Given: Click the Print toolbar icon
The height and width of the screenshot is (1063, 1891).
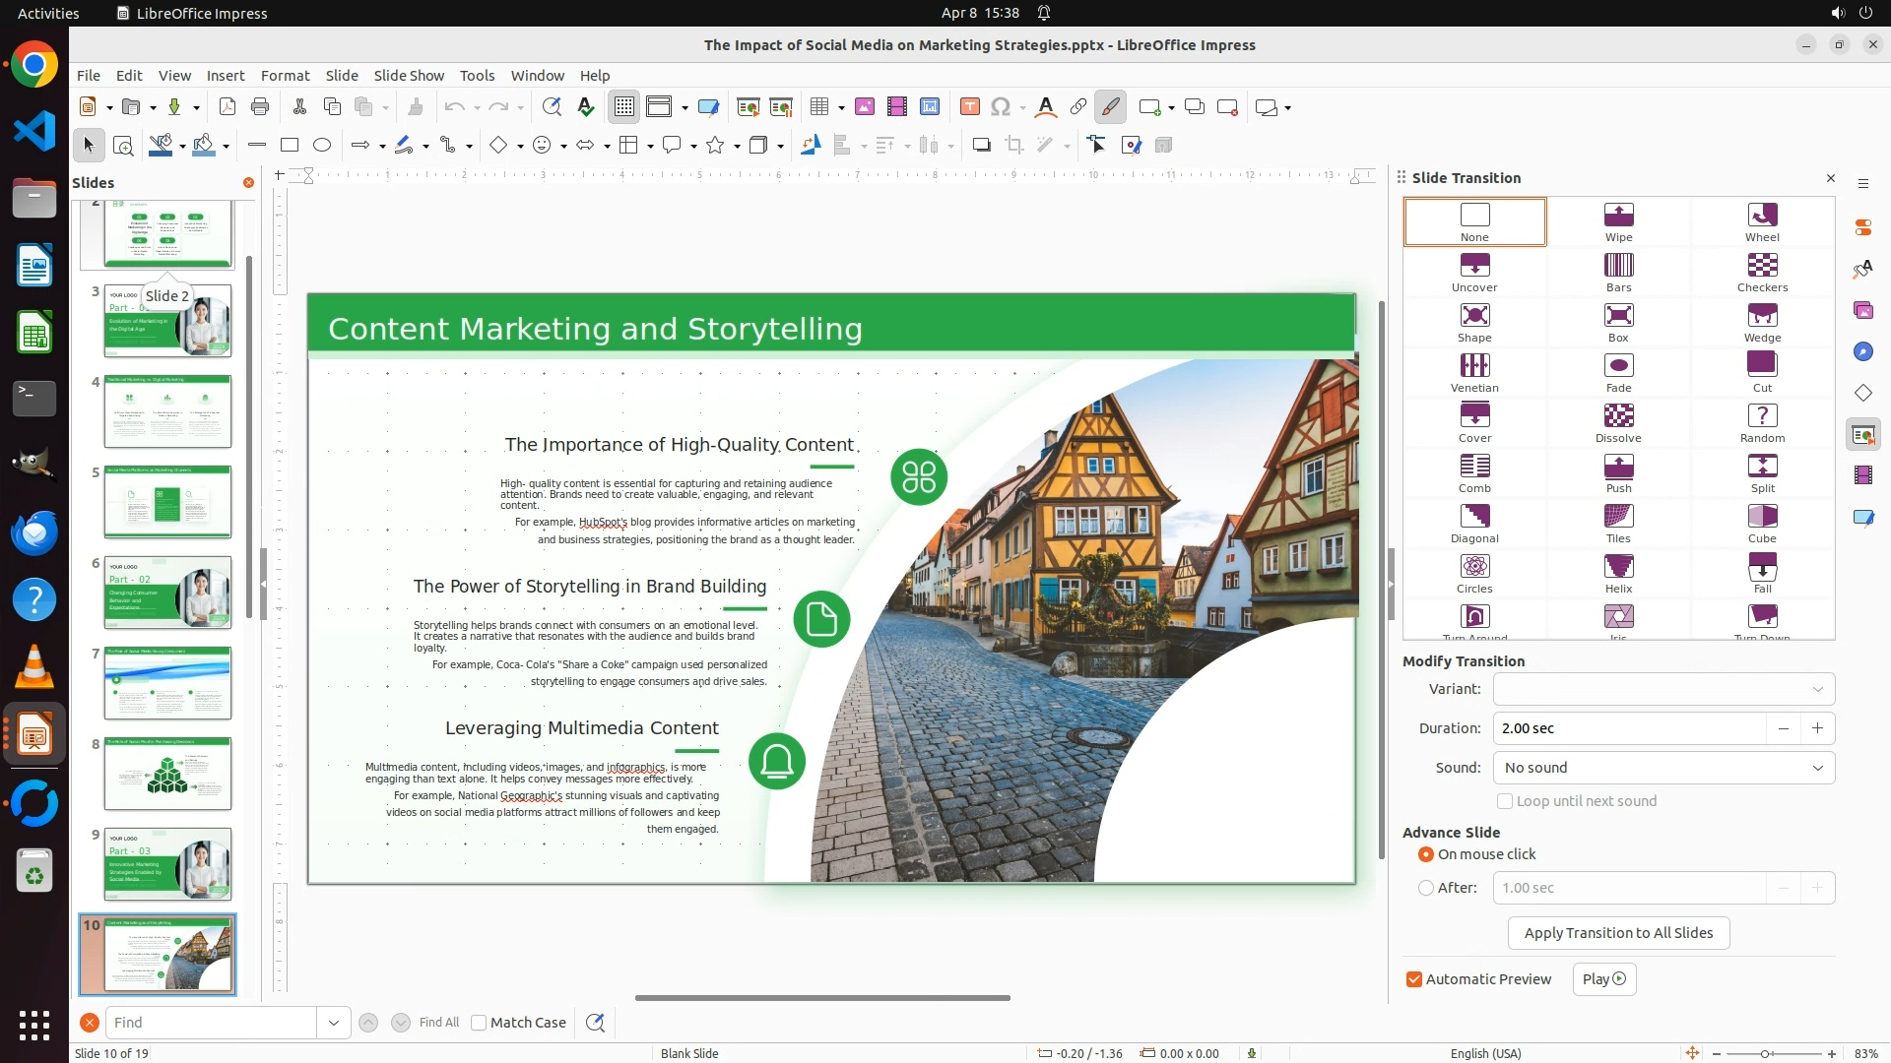Looking at the screenshot, I should (260, 107).
